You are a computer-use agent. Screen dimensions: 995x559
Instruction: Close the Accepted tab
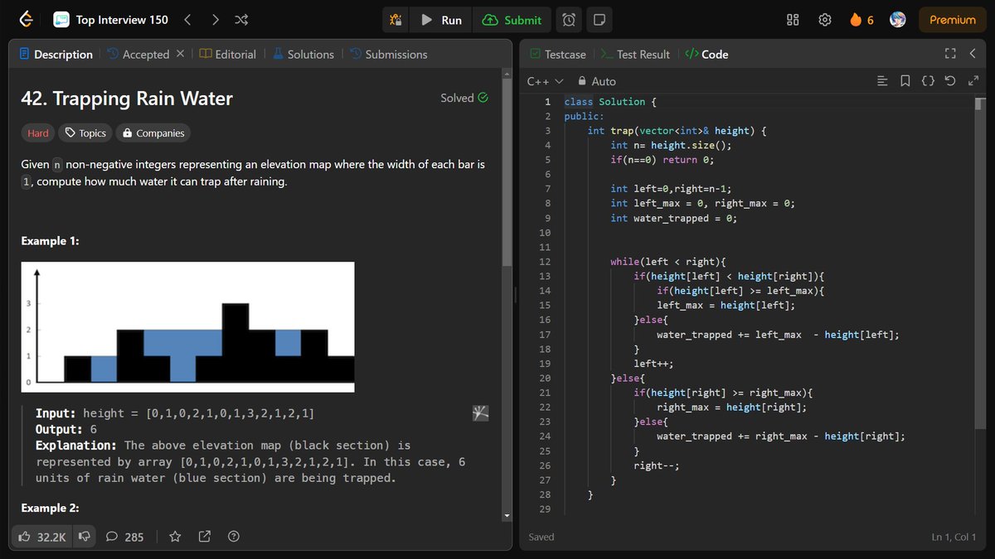(x=180, y=54)
